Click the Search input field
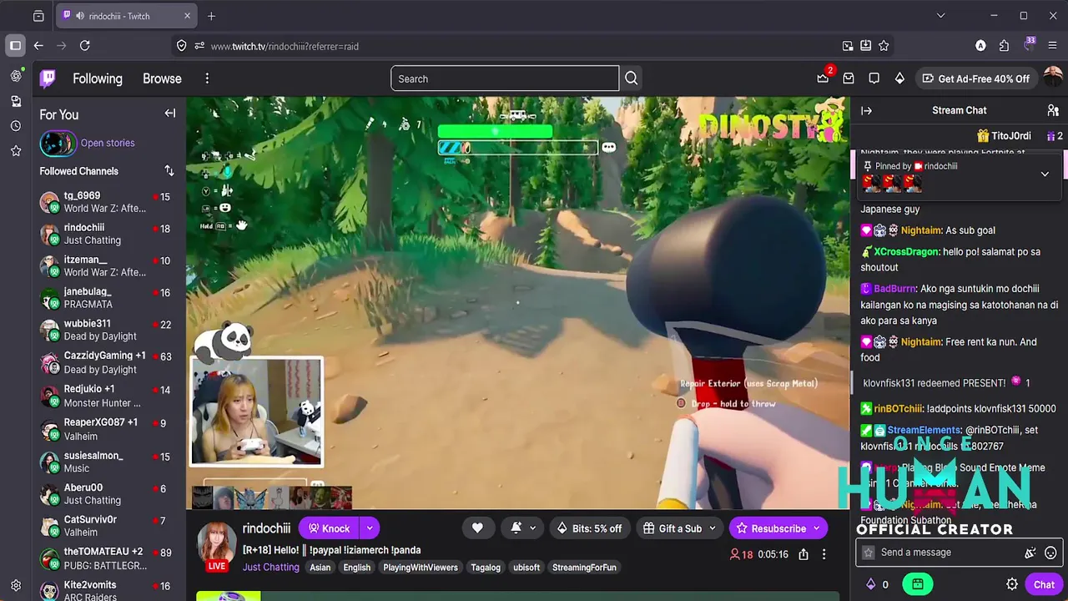This screenshot has width=1068, height=601. (x=505, y=78)
